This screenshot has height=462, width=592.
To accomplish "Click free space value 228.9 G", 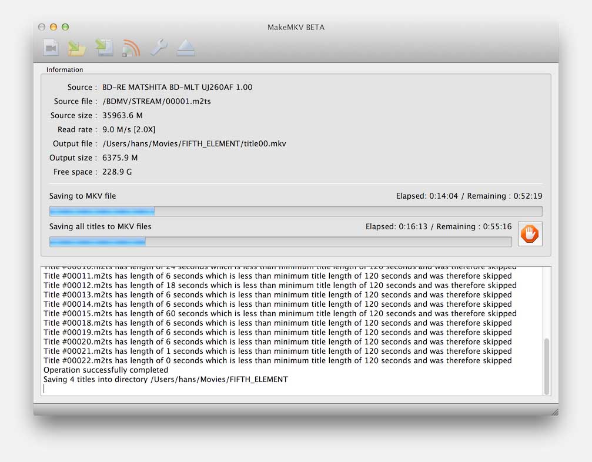I will (x=117, y=172).
